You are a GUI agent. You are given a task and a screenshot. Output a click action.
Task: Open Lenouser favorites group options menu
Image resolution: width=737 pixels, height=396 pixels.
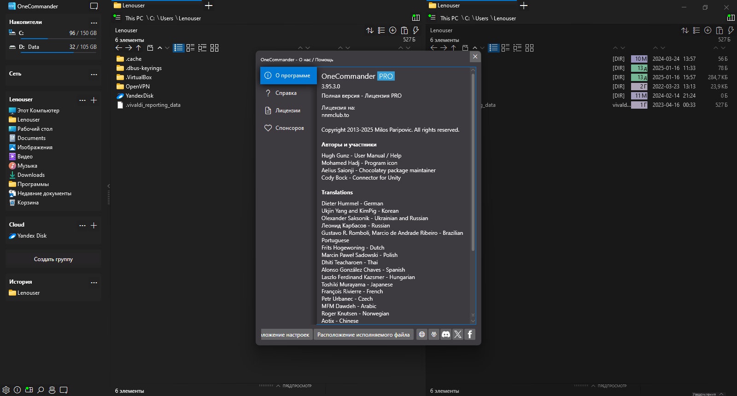point(82,100)
